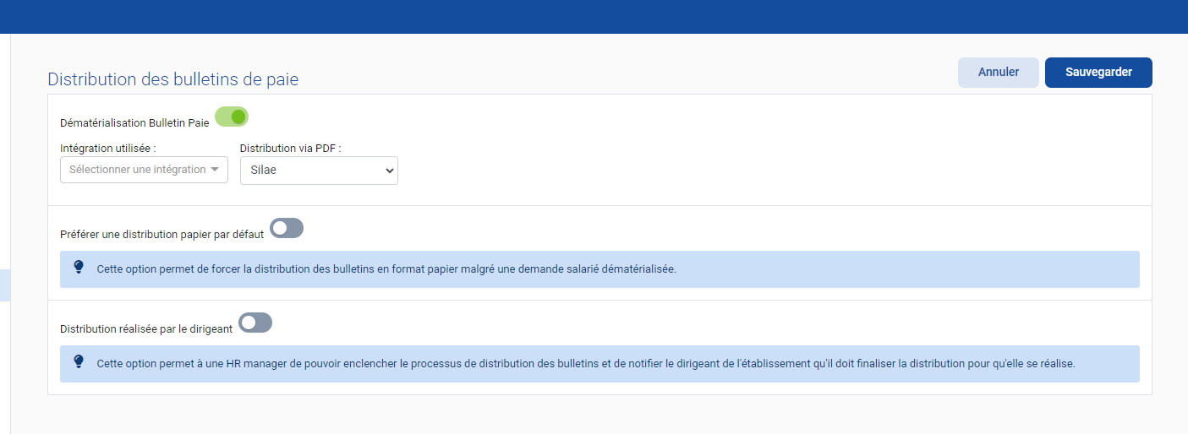This screenshot has width=1188, height=434.
Task: Click the Dématérialisation Bulletin Paie label
Action: [x=134, y=123]
